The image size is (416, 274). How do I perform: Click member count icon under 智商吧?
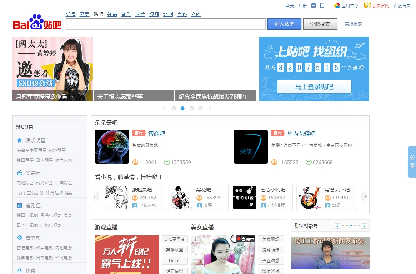[135, 162]
